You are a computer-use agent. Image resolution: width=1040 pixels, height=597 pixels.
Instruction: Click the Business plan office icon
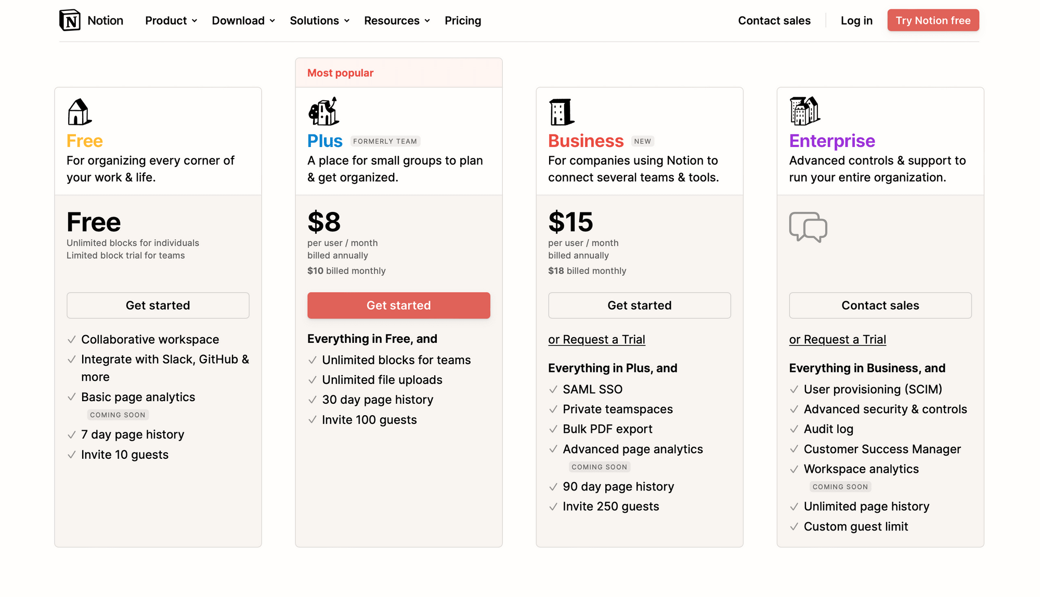pos(561,112)
